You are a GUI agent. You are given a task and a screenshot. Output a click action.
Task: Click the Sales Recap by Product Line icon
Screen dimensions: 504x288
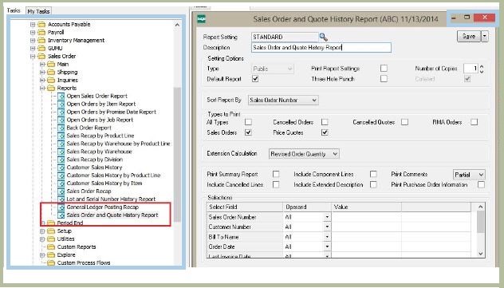click(x=61, y=136)
